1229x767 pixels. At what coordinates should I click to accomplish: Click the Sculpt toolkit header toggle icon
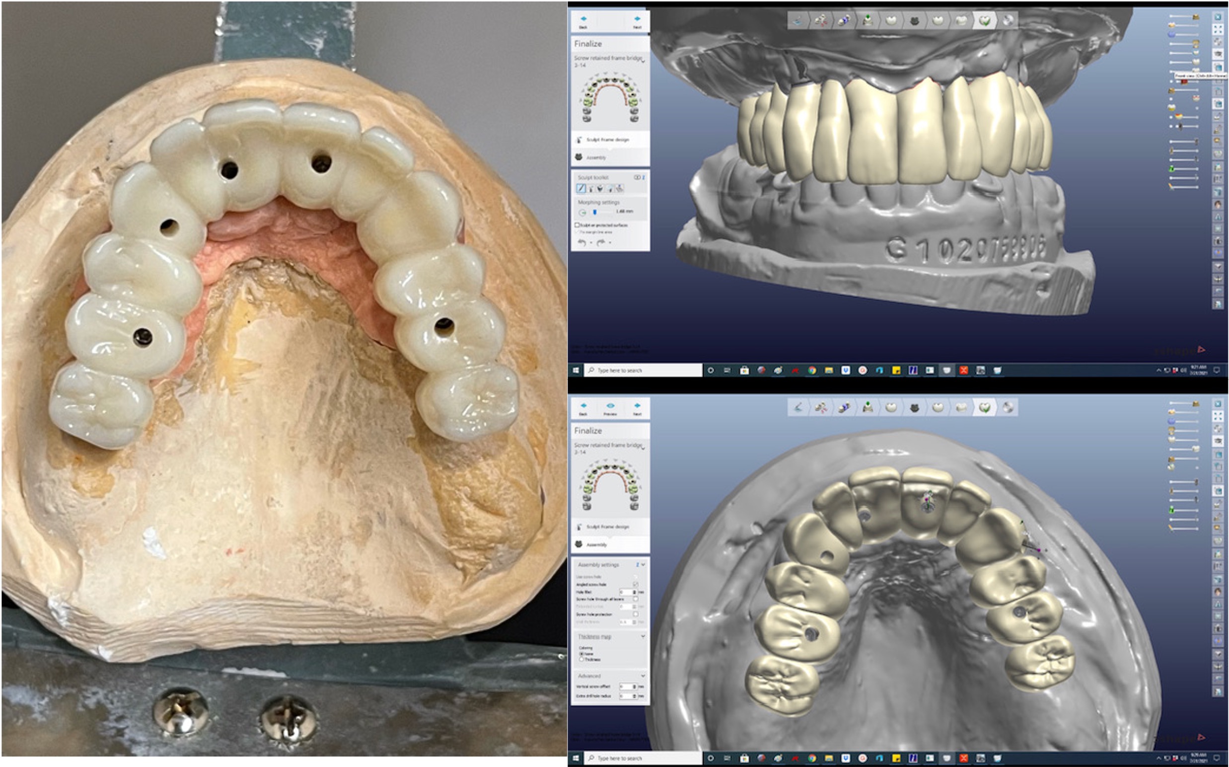(x=637, y=177)
